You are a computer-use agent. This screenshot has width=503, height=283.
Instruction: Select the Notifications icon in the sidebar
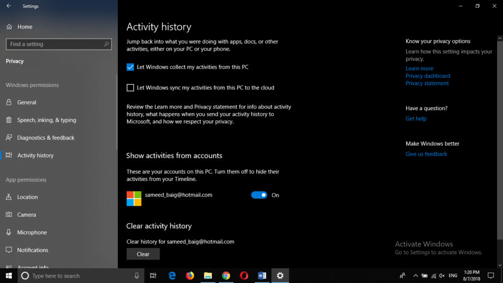click(9, 250)
